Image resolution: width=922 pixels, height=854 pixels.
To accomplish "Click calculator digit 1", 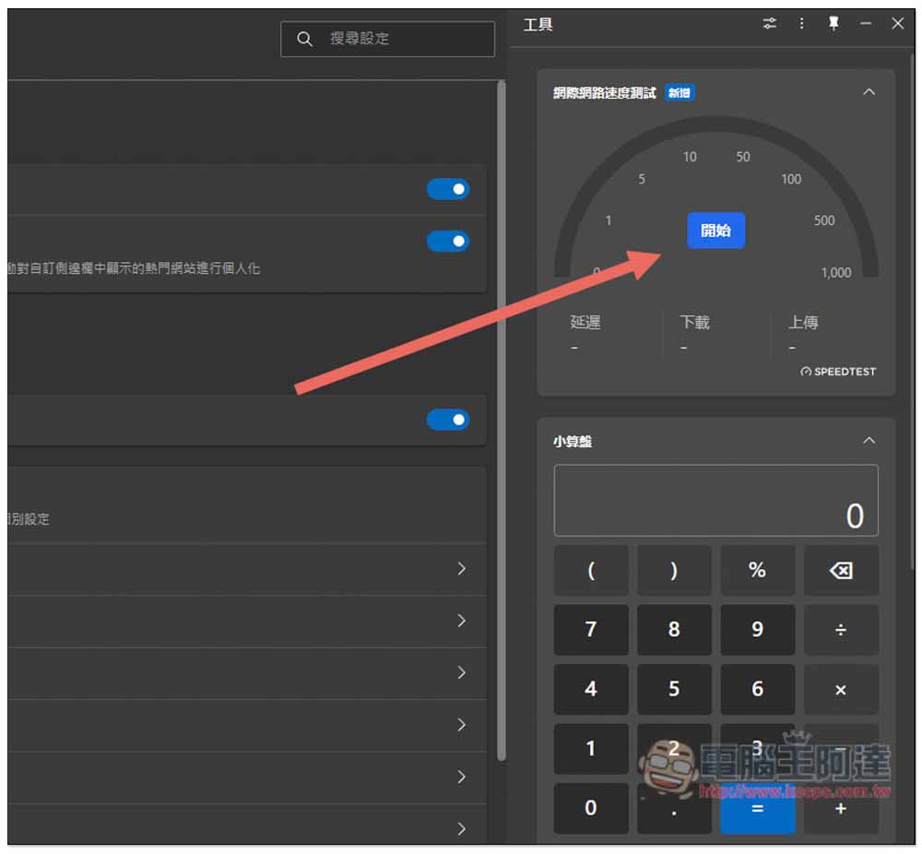I will pos(591,749).
